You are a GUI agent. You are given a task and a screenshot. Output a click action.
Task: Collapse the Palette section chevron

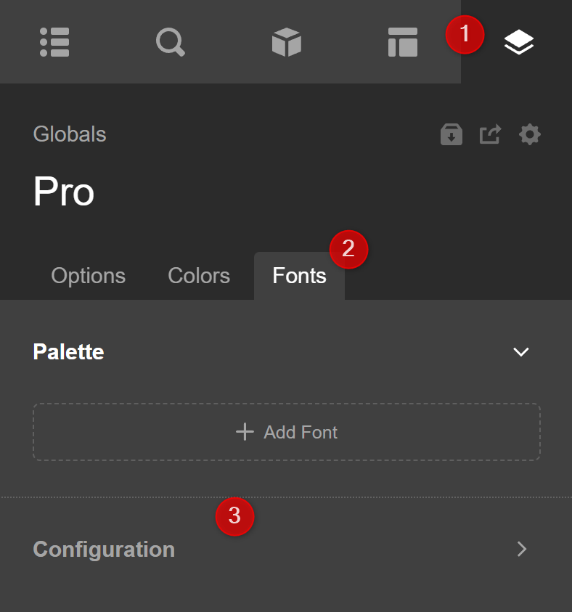520,352
